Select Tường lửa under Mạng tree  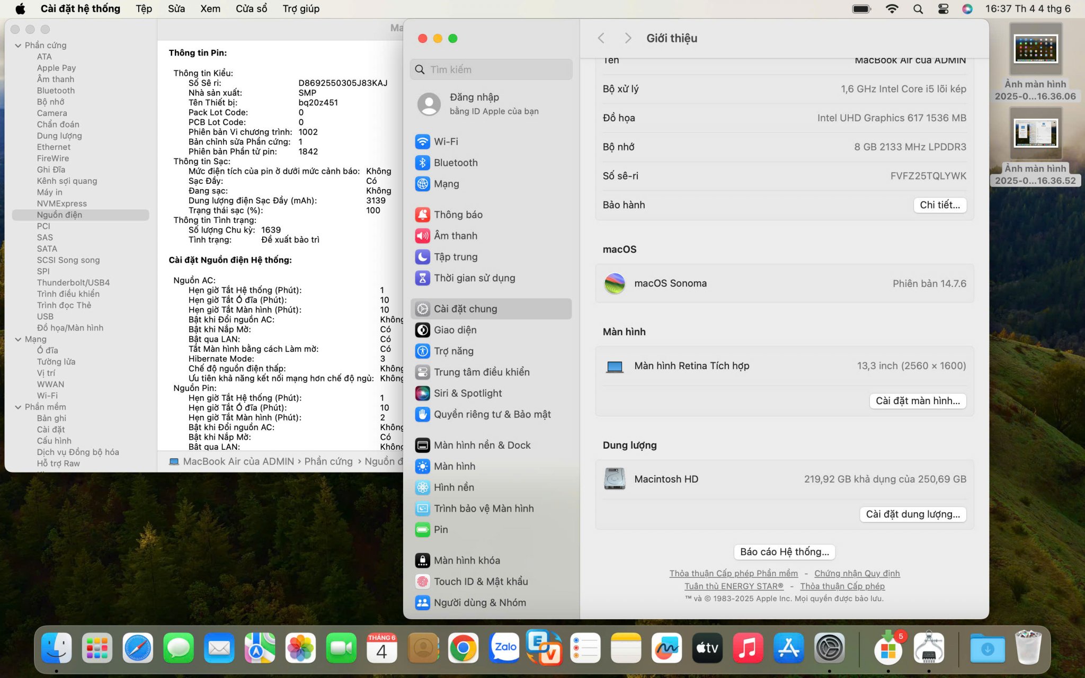coord(56,362)
